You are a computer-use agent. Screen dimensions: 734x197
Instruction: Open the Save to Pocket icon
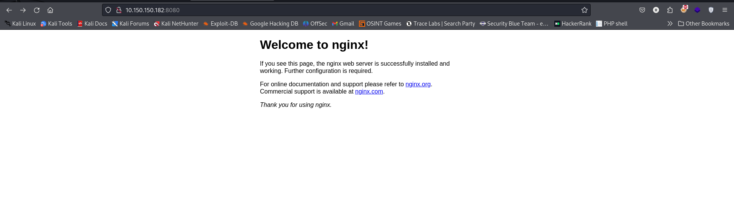click(642, 10)
